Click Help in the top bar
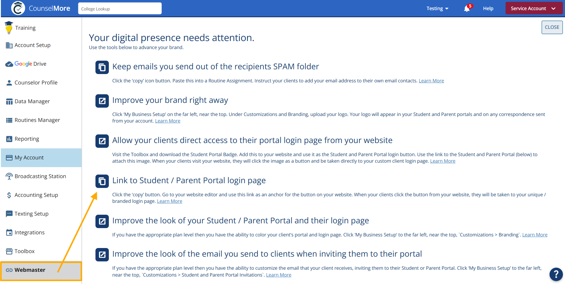Viewport: 565px width, 284px height. 488,9
